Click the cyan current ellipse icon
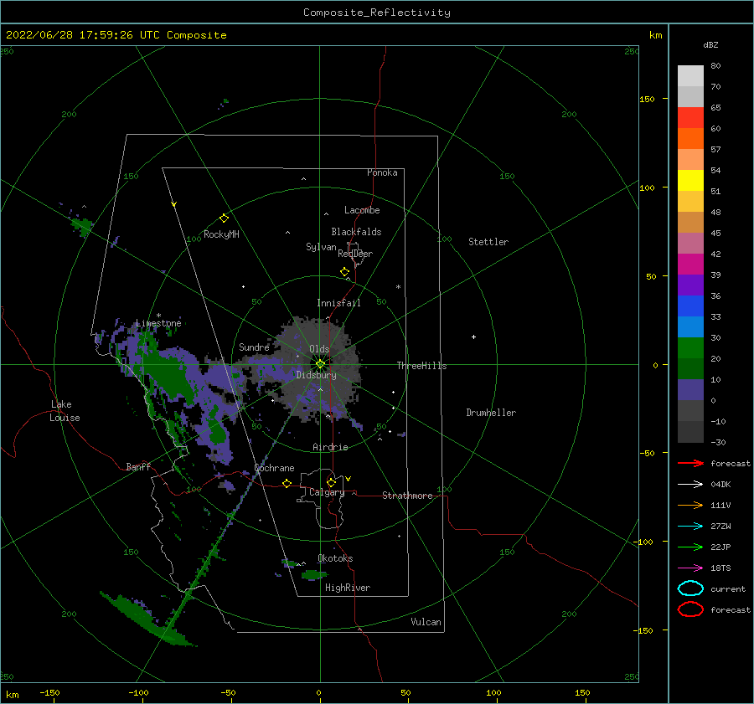This screenshot has width=754, height=704. click(x=690, y=588)
